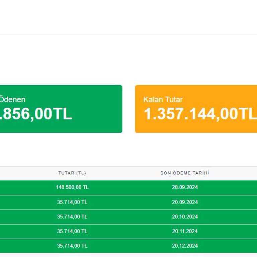Select the 35.714,00 TL amount due 20.10.2024
The width and height of the screenshot is (257, 257).
pyautogui.click(x=72, y=217)
